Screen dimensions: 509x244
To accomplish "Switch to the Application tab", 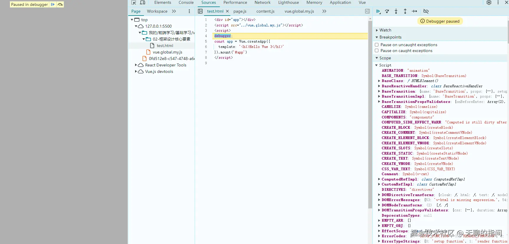I will point(340,3).
